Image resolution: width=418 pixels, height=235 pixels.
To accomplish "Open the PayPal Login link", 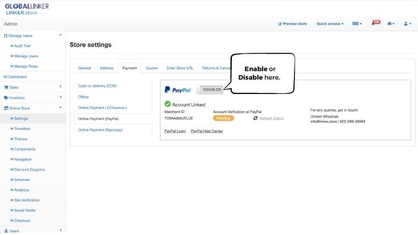I will coord(175,131).
